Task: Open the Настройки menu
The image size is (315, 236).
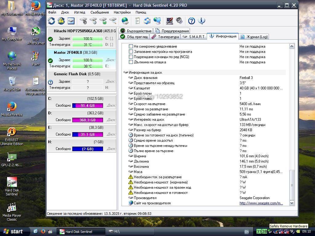Action: pyautogui.click(x=122, y=12)
